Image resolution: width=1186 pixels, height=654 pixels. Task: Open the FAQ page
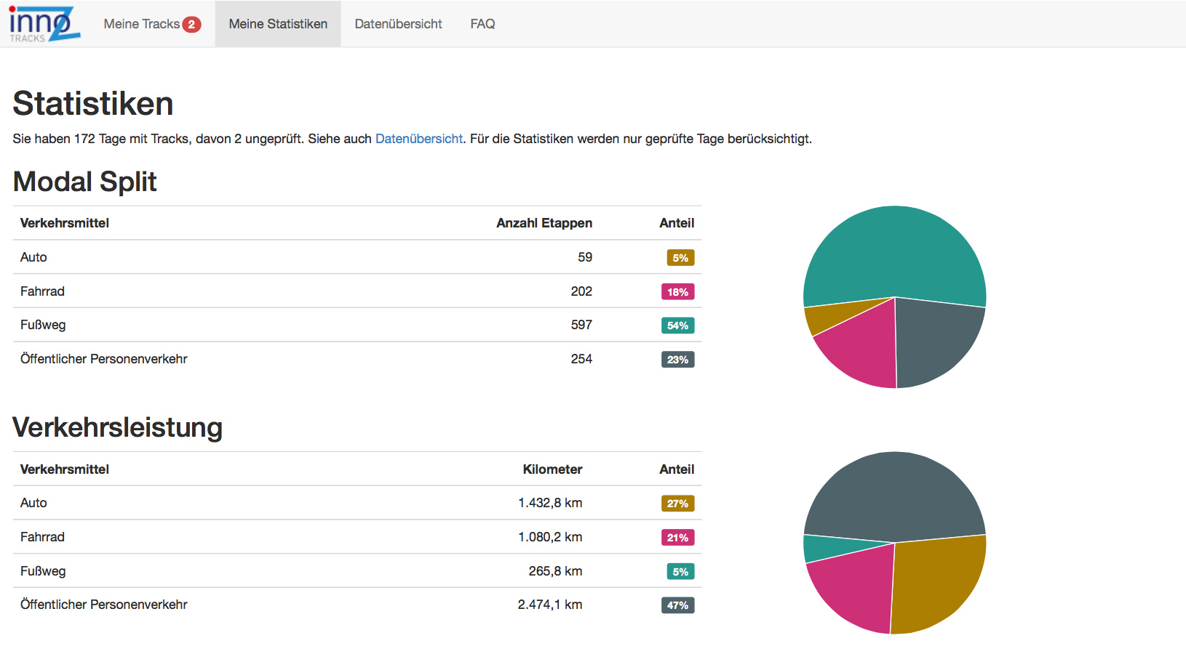coord(482,24)
